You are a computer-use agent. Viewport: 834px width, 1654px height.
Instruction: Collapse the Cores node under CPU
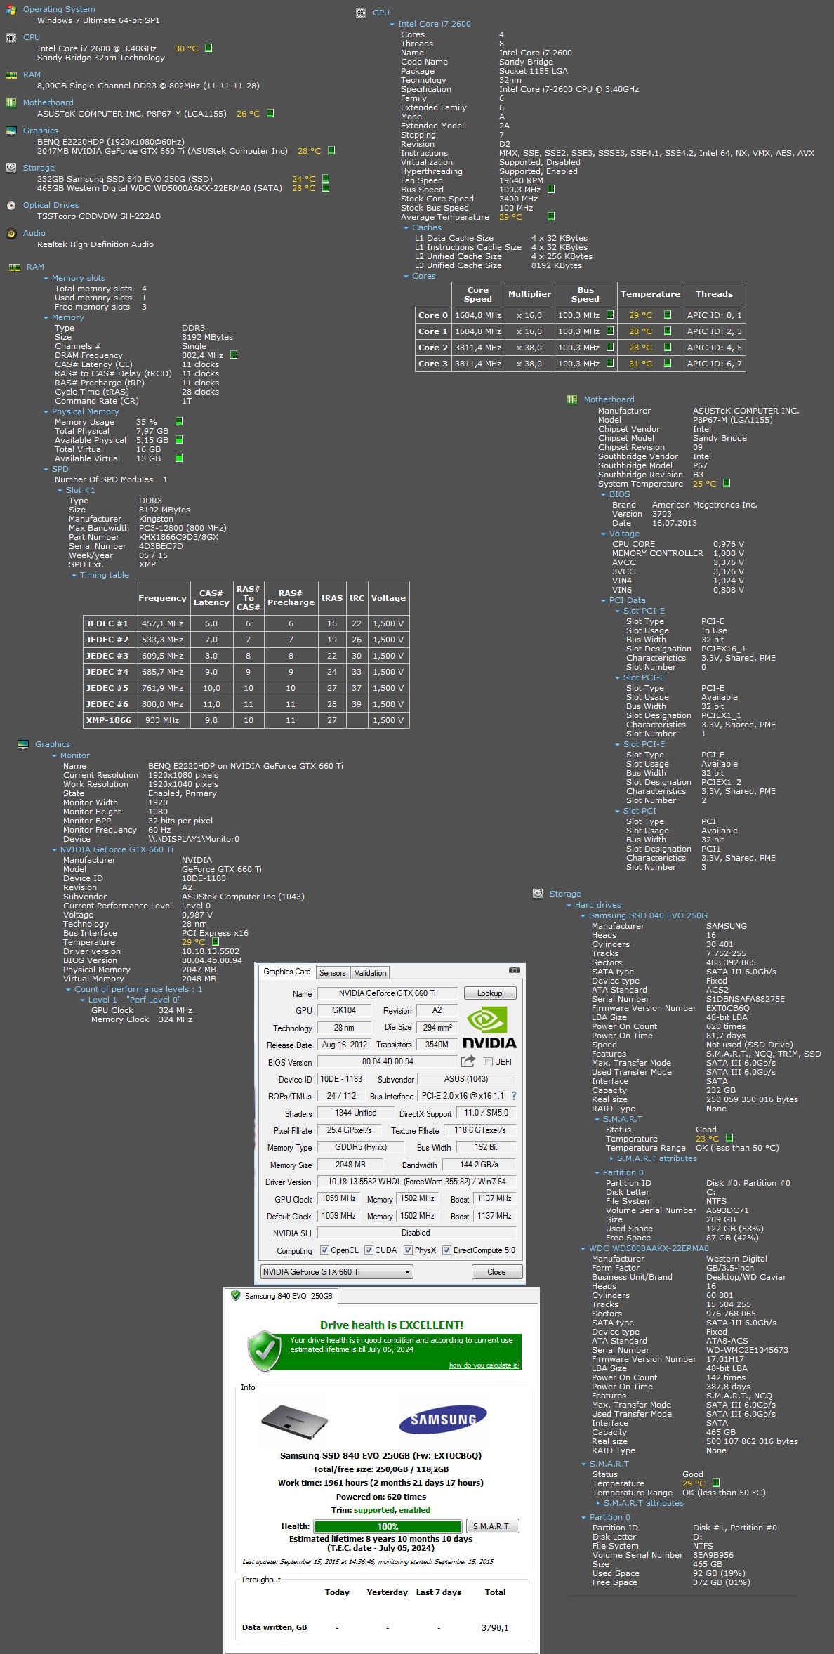tap(406, 277)
